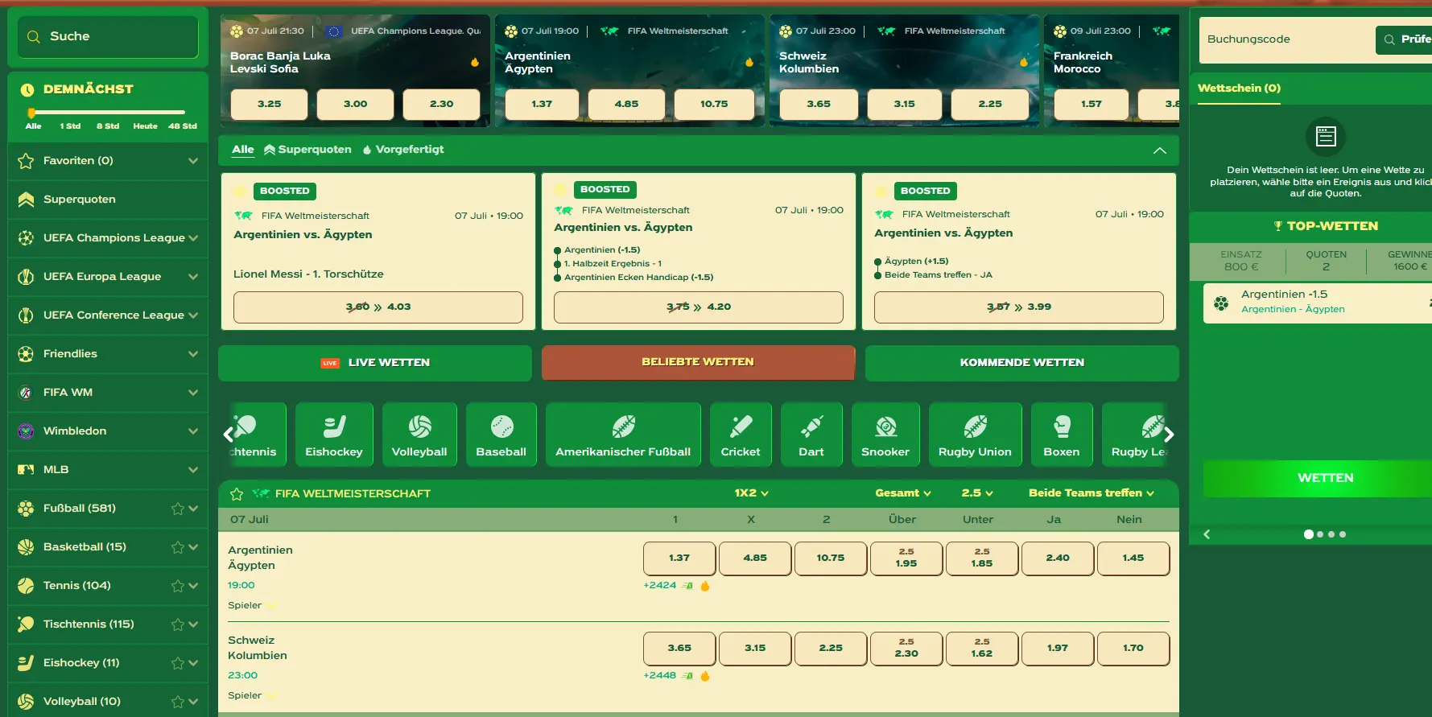
Task: Click the MLB logo icon in sidebar
Action: click(x=26, y=470)
